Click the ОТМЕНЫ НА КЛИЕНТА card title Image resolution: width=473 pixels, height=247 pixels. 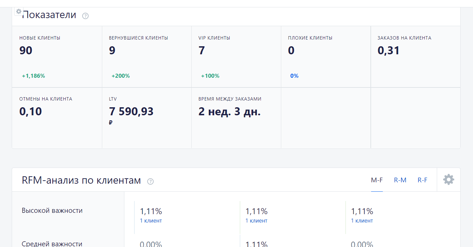click(46, 99)
